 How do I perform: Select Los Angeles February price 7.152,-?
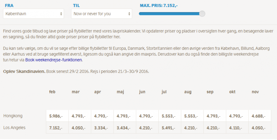pyautogui.click(x=56, y=128)
